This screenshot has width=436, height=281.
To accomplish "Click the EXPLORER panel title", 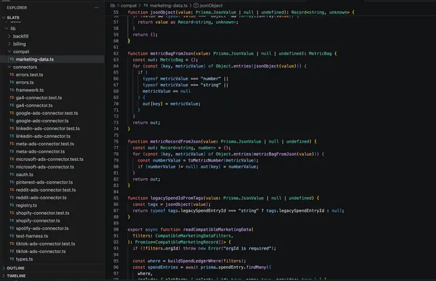I will click(x=17, y=8).
